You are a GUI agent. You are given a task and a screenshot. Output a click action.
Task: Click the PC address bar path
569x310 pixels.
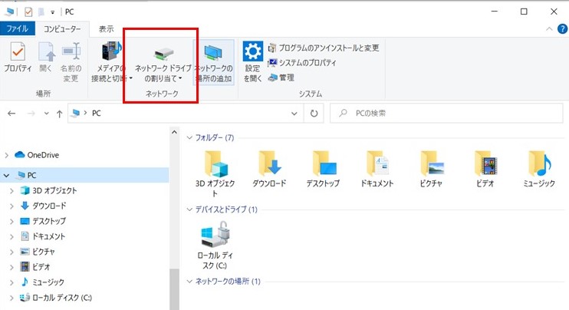pyautogui.click(x=97, y=114)
